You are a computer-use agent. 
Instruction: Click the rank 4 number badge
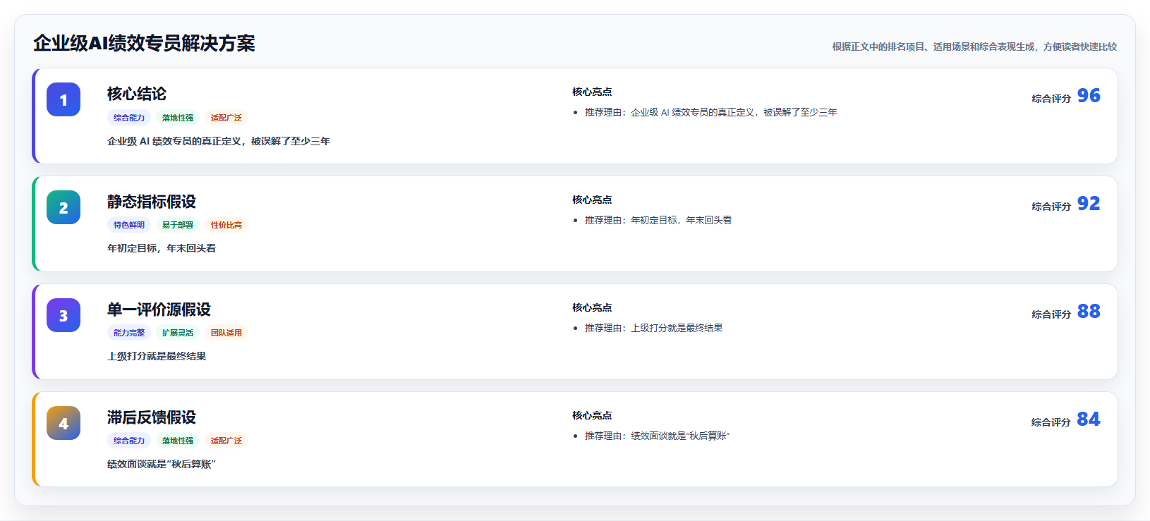click(x=63, y=423)
